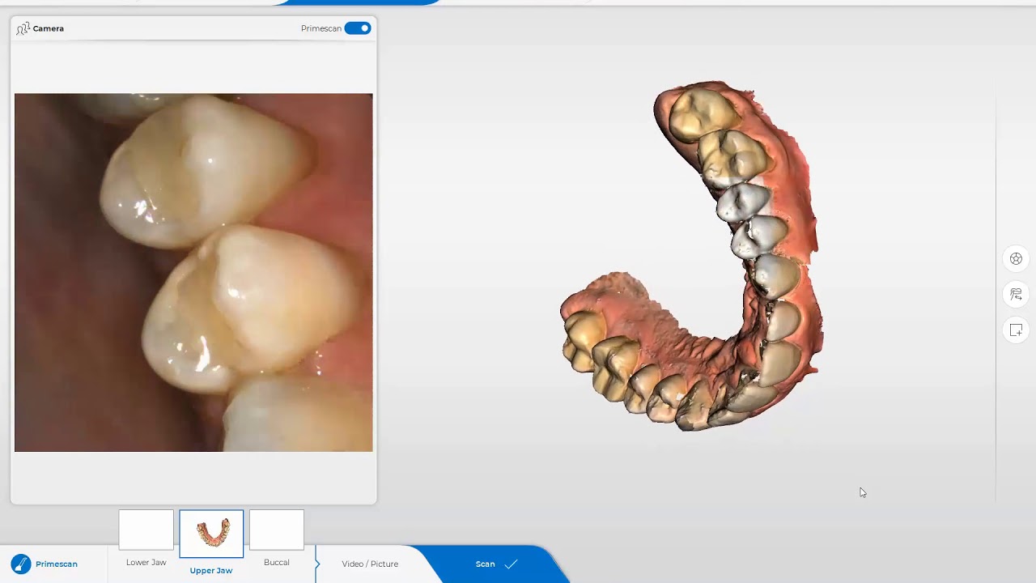
Task: Select the empty Lower Jaw thumbnail
Action: tap(146, 530)
